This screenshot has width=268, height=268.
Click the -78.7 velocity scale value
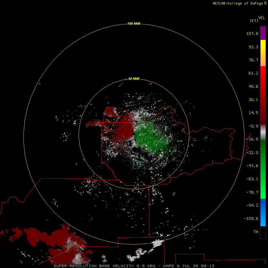(x=252, y=192)
